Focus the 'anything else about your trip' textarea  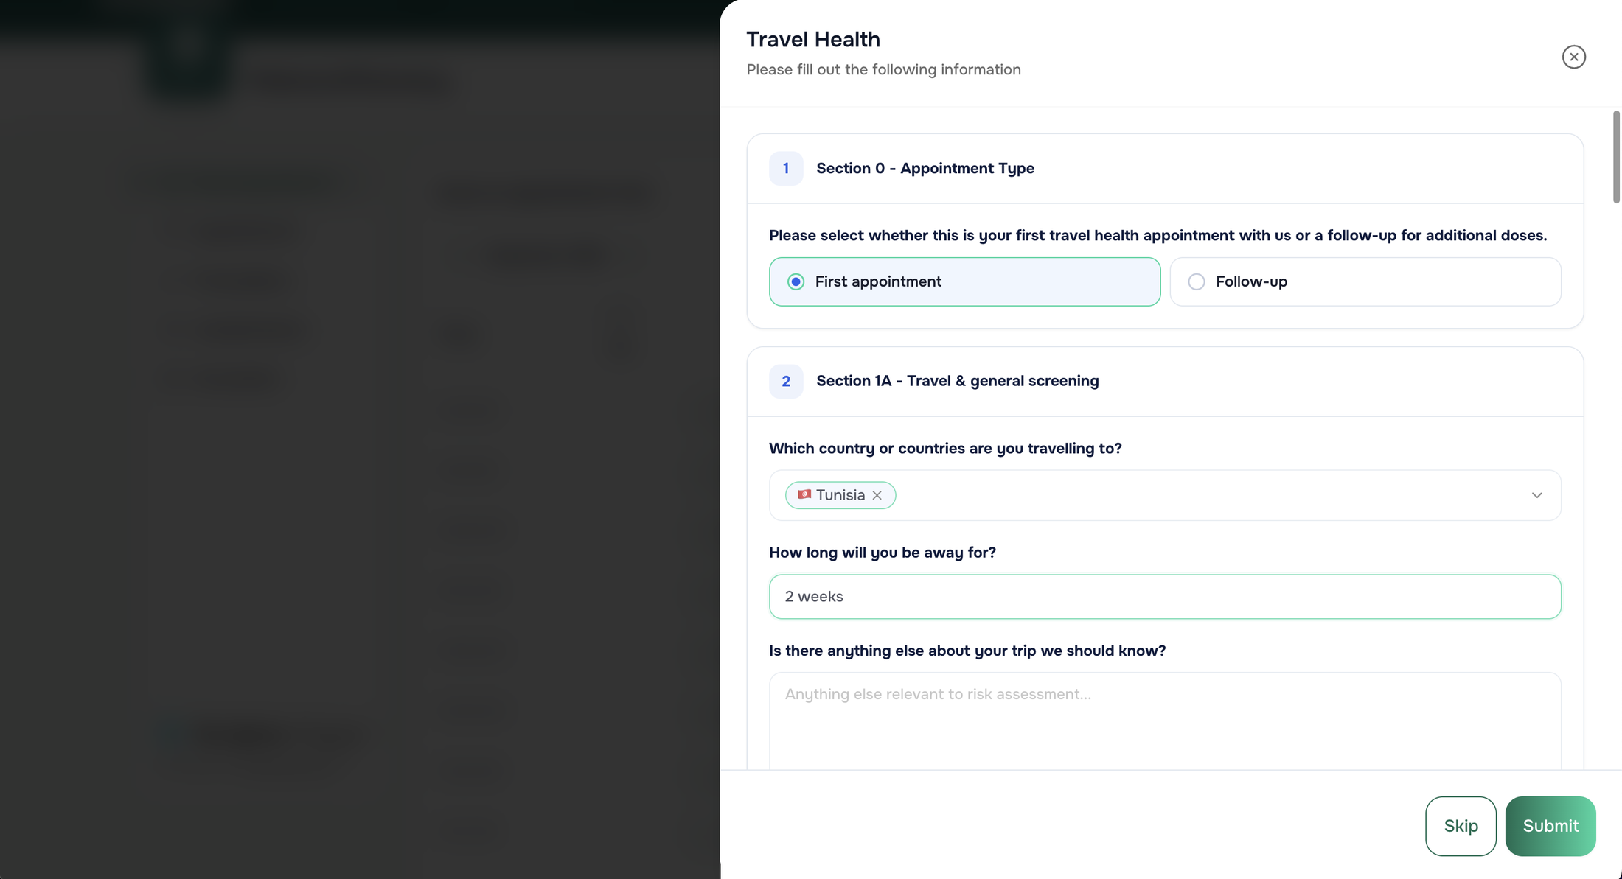[1164, 721]
